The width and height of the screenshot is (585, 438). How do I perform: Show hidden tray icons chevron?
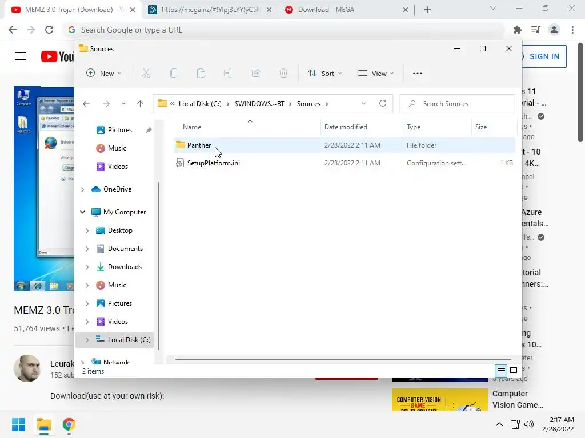pos(499,424)
